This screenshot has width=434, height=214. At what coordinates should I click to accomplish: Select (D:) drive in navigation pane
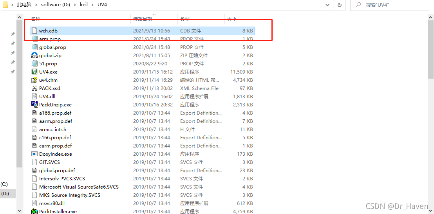[5, 194]
